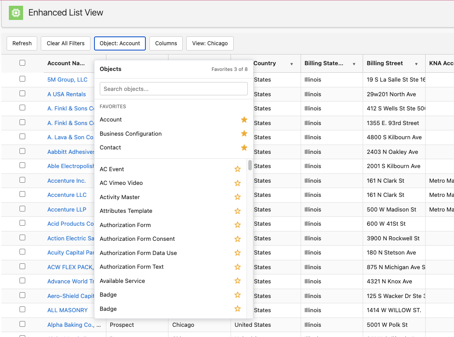
Task: Click the Enhanced List View app icon
Action: click(16, 13)
